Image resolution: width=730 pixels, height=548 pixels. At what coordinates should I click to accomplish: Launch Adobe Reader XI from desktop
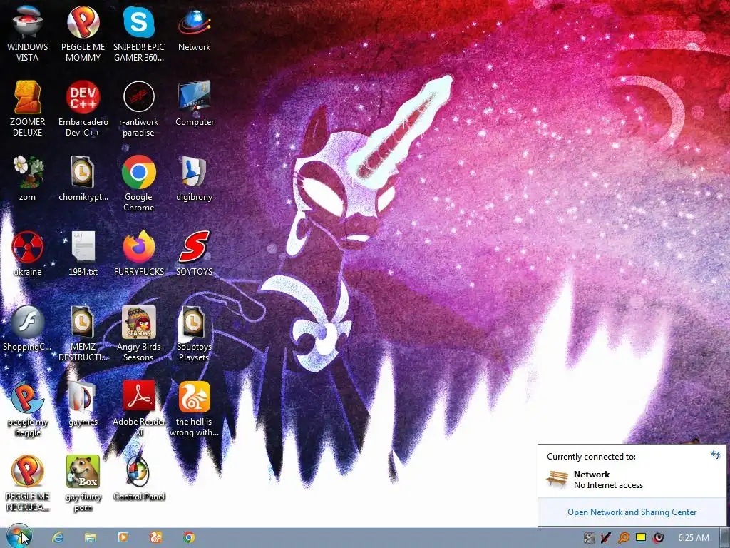coord(139,408)
